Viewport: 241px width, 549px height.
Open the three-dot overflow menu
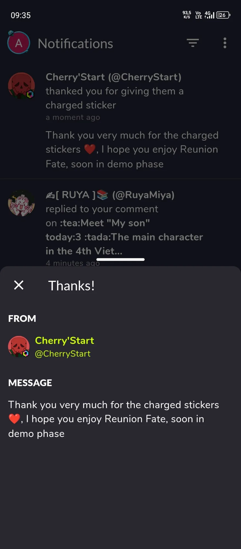point(225,43)
